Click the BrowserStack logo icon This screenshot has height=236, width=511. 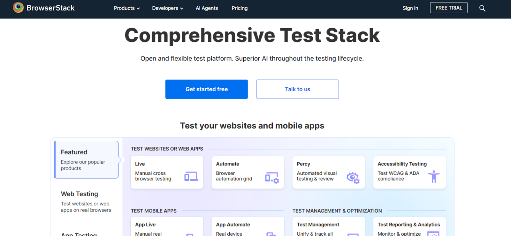click(x=18, y=8)
